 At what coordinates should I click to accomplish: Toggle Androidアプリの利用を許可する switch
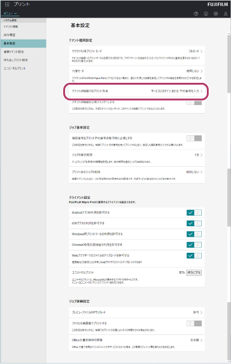coord(194,213)
